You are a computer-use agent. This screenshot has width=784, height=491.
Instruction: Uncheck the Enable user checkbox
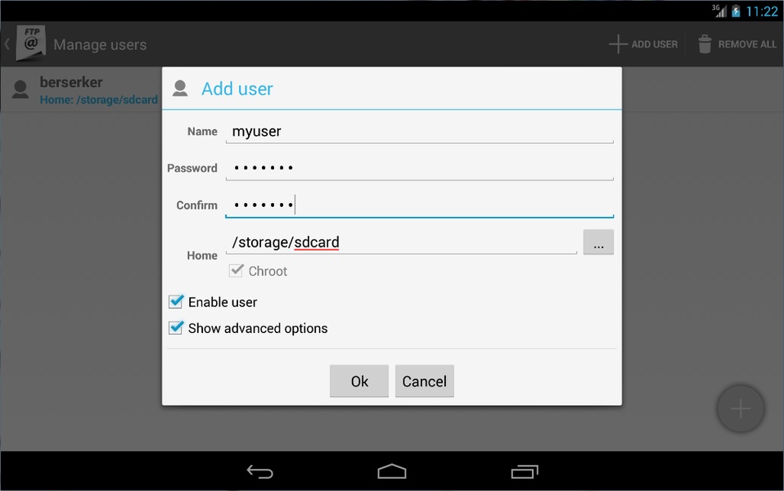(x=175, y=301)
